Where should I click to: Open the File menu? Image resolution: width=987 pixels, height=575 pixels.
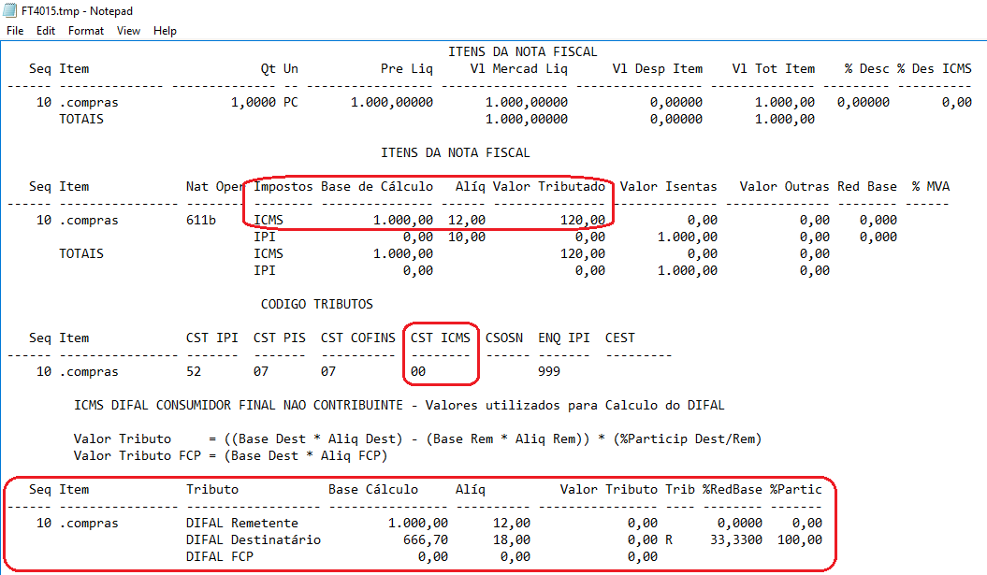[x=15, y=31]
